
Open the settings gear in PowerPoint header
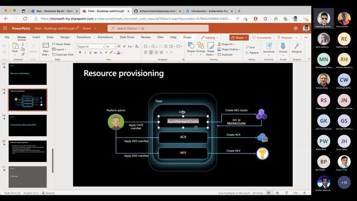click(296, 28)
